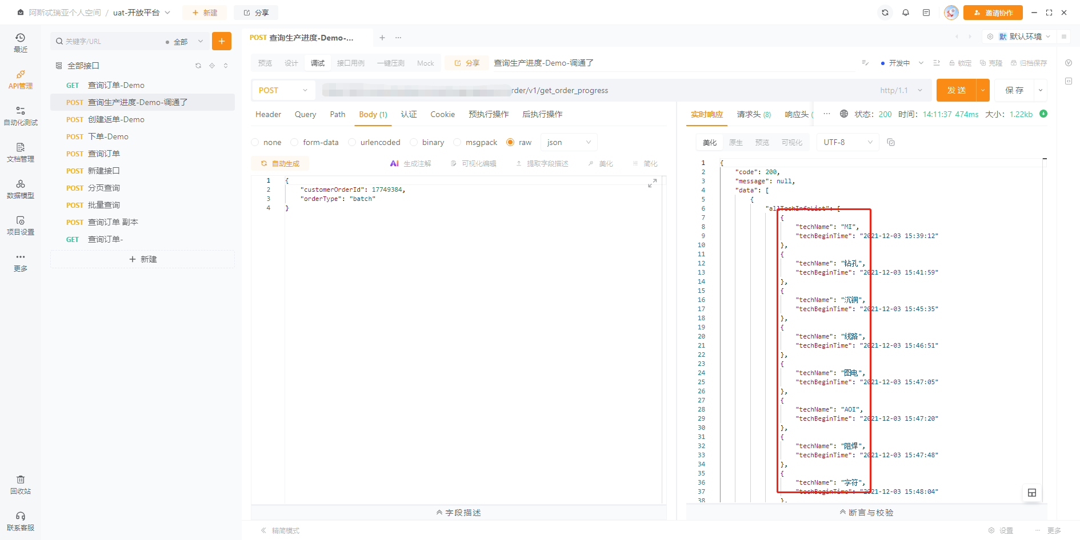Open the json format dropdown
1080x540 pixels.
pos(569,142)
